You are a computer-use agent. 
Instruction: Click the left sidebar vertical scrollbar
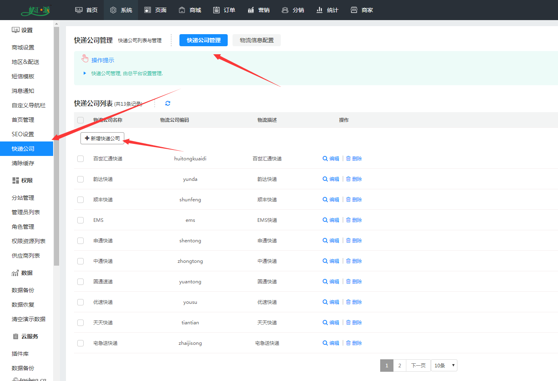(56, 145)
